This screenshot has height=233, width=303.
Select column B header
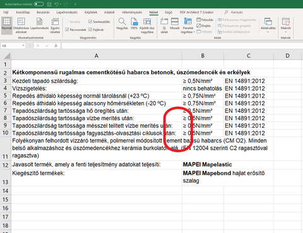pyautogui.click(x=203, y=55)
